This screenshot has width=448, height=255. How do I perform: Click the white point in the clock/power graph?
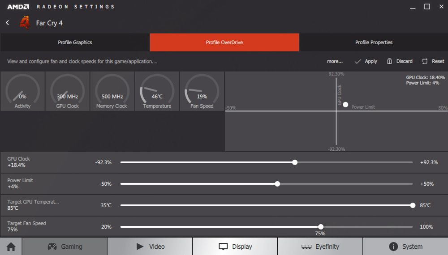point(345,105)
